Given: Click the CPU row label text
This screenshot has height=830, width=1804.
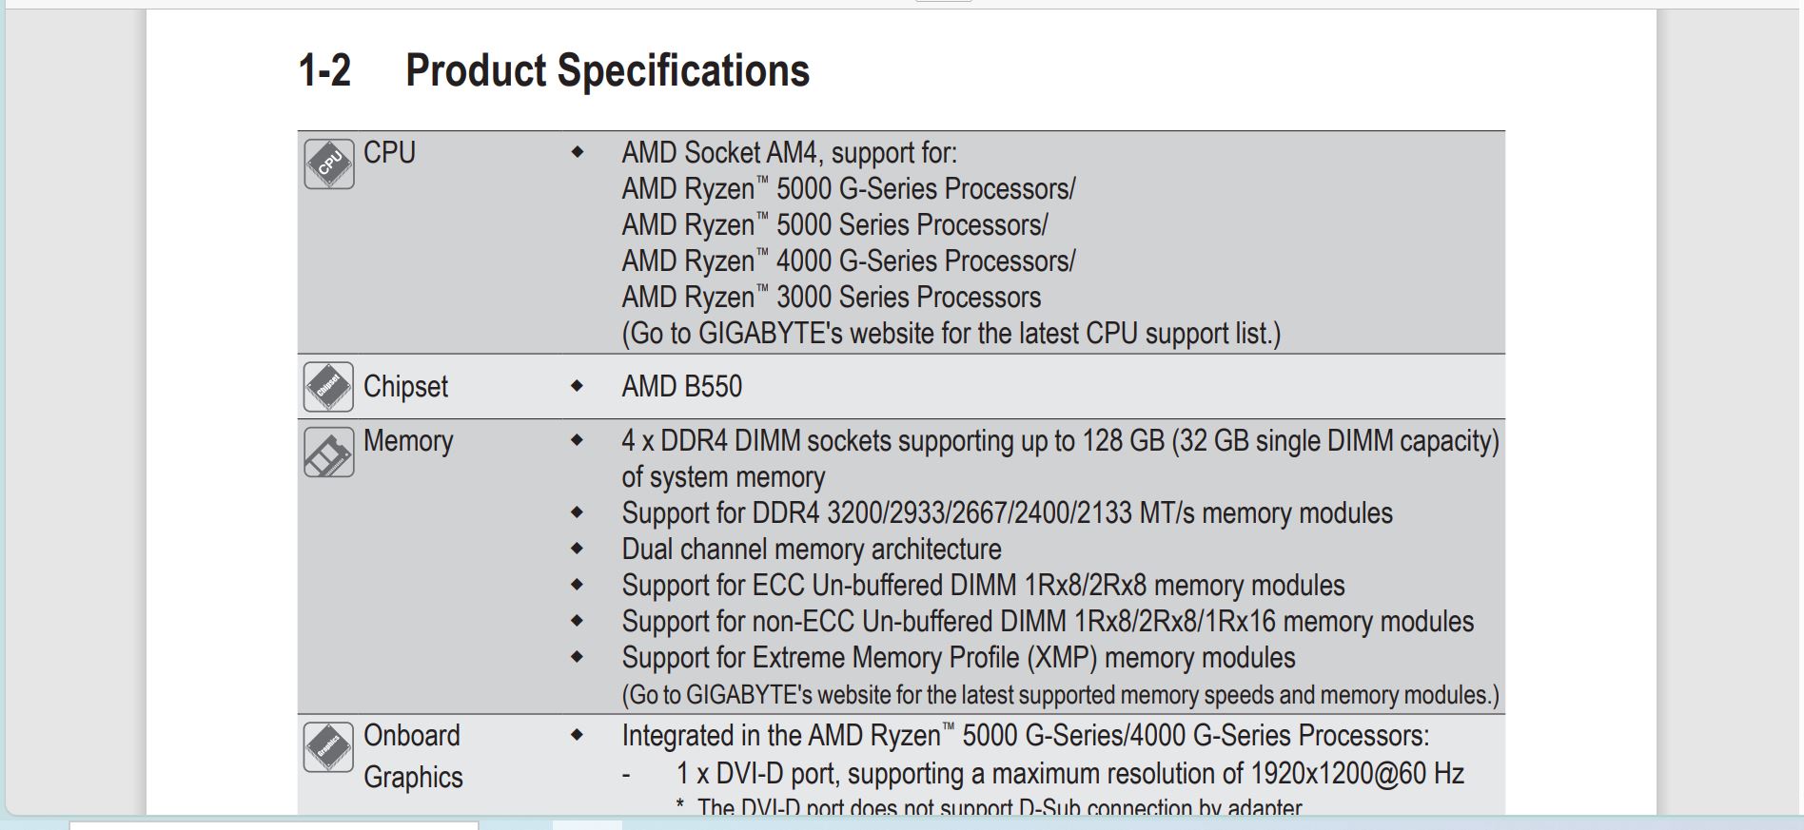Looking at the screenshot, I should coord(389,153).
